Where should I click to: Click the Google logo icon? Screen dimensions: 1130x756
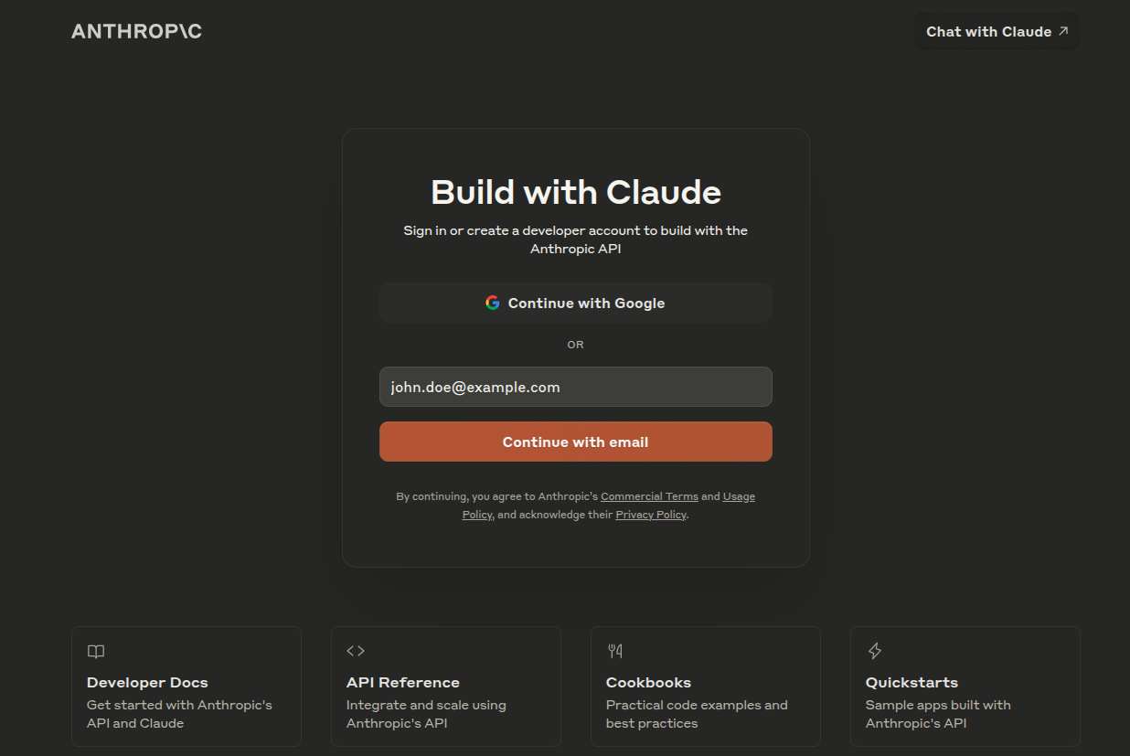(493, 302)
